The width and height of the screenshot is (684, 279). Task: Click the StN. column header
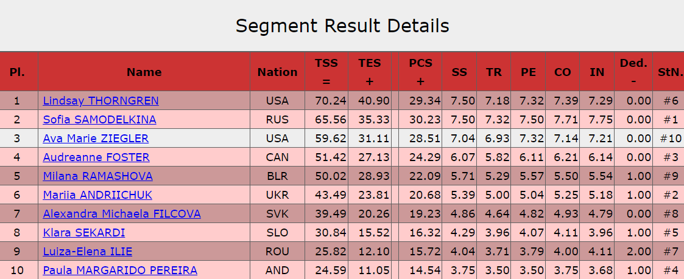[670, 72]
